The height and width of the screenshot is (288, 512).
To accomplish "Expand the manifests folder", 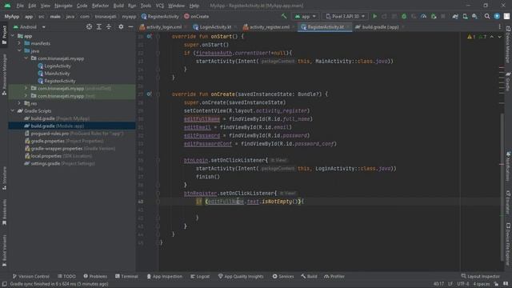I will [19, 43].
